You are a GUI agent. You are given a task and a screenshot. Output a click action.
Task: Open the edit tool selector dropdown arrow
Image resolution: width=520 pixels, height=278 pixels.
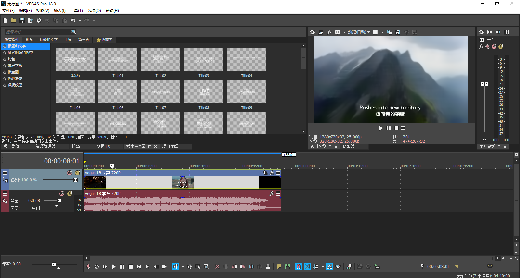pos(183,267)
